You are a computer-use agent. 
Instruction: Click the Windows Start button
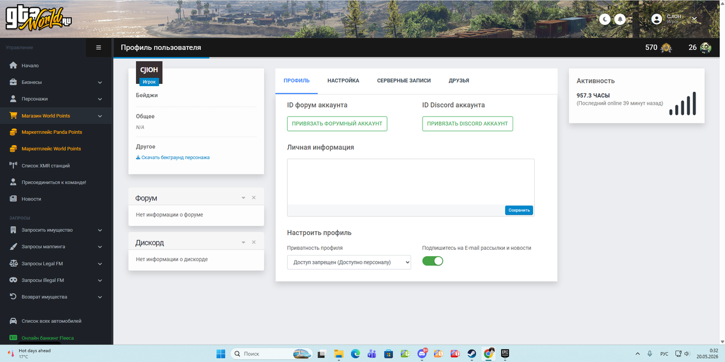click(x=220, y=354)
